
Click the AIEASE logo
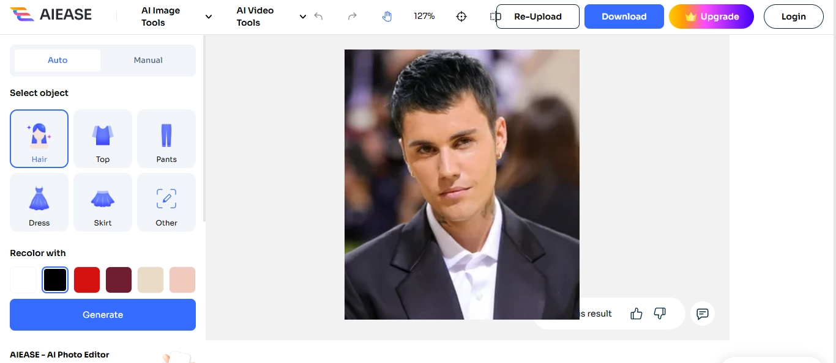pos(51,15)
